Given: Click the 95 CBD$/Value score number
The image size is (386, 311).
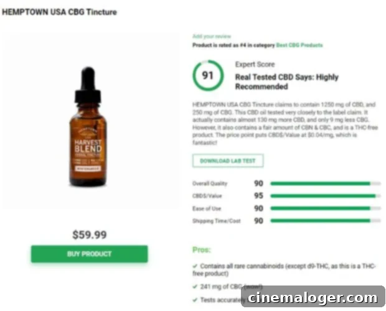Looking at the screenshot, I should point(258,196).
